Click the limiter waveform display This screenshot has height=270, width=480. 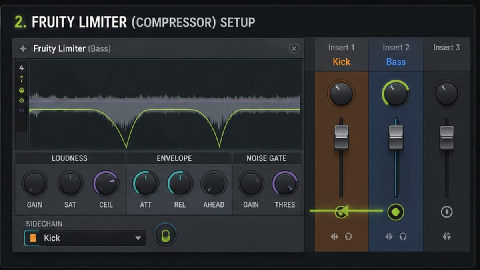point(164,104)
